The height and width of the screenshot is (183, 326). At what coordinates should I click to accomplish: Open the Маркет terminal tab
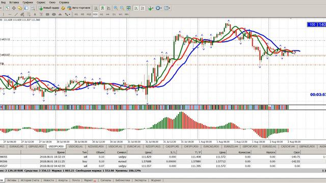coord(90,180)
